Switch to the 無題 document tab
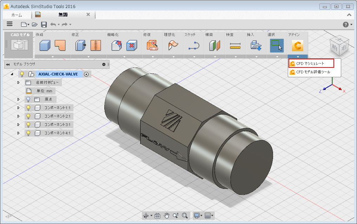 pos(63,15)
